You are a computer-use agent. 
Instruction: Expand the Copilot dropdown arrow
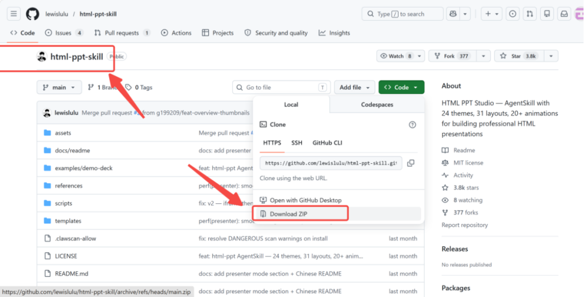(x=465, y=14)
